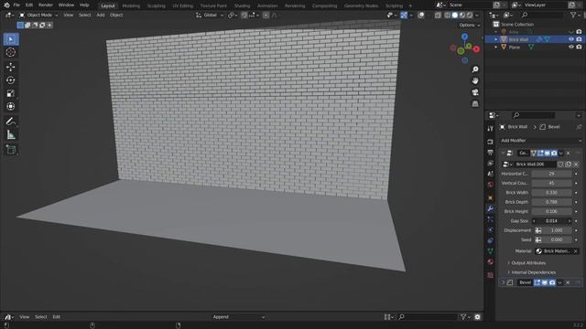Select the Add Cube tool
The height and width of the screenshot is (329, 586).
pos(11,150)
